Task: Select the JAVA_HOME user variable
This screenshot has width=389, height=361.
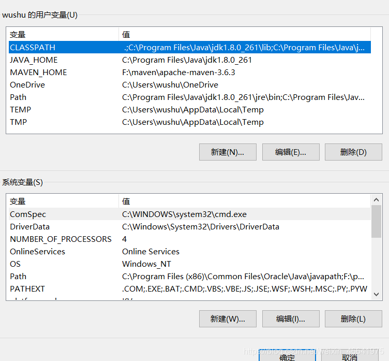Action: pos(190,60)
